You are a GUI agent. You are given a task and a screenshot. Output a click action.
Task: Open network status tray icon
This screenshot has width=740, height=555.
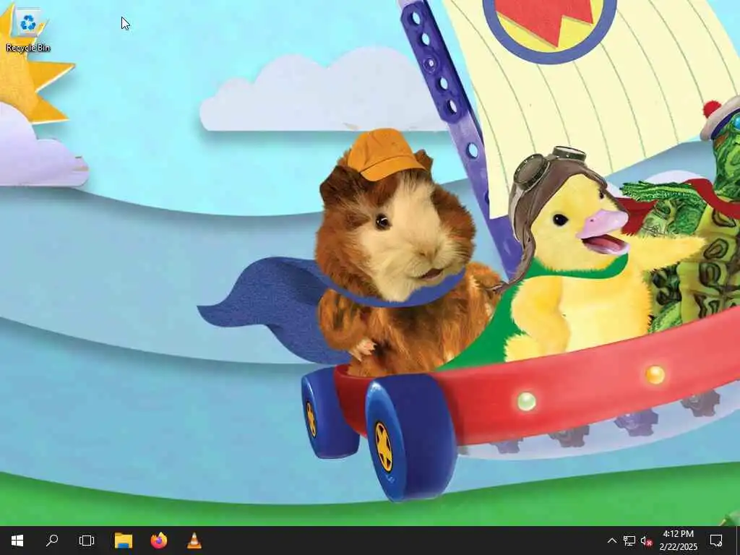[x=629, y=541]
